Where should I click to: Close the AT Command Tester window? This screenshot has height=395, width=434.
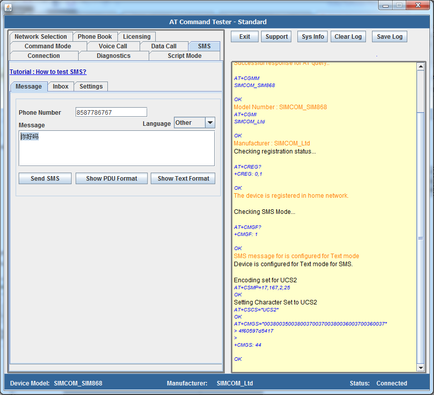[418, 5]
